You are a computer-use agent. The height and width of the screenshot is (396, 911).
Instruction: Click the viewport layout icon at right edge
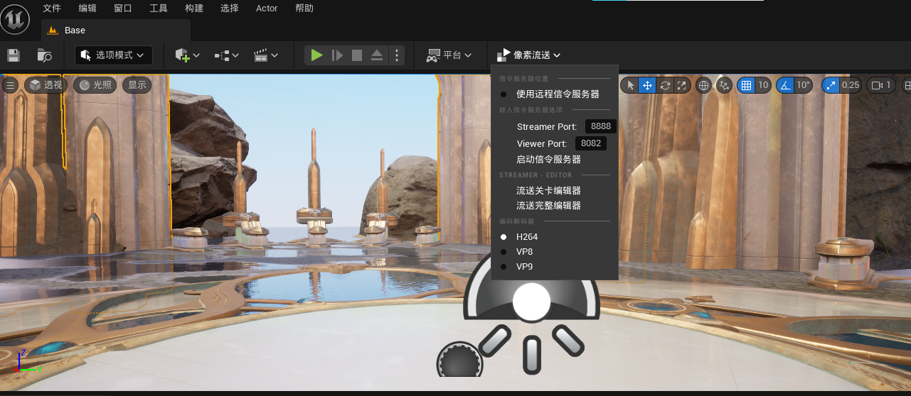point(907,85)
